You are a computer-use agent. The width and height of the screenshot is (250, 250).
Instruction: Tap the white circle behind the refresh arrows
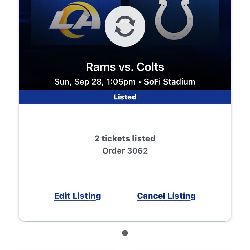[125, 26]
